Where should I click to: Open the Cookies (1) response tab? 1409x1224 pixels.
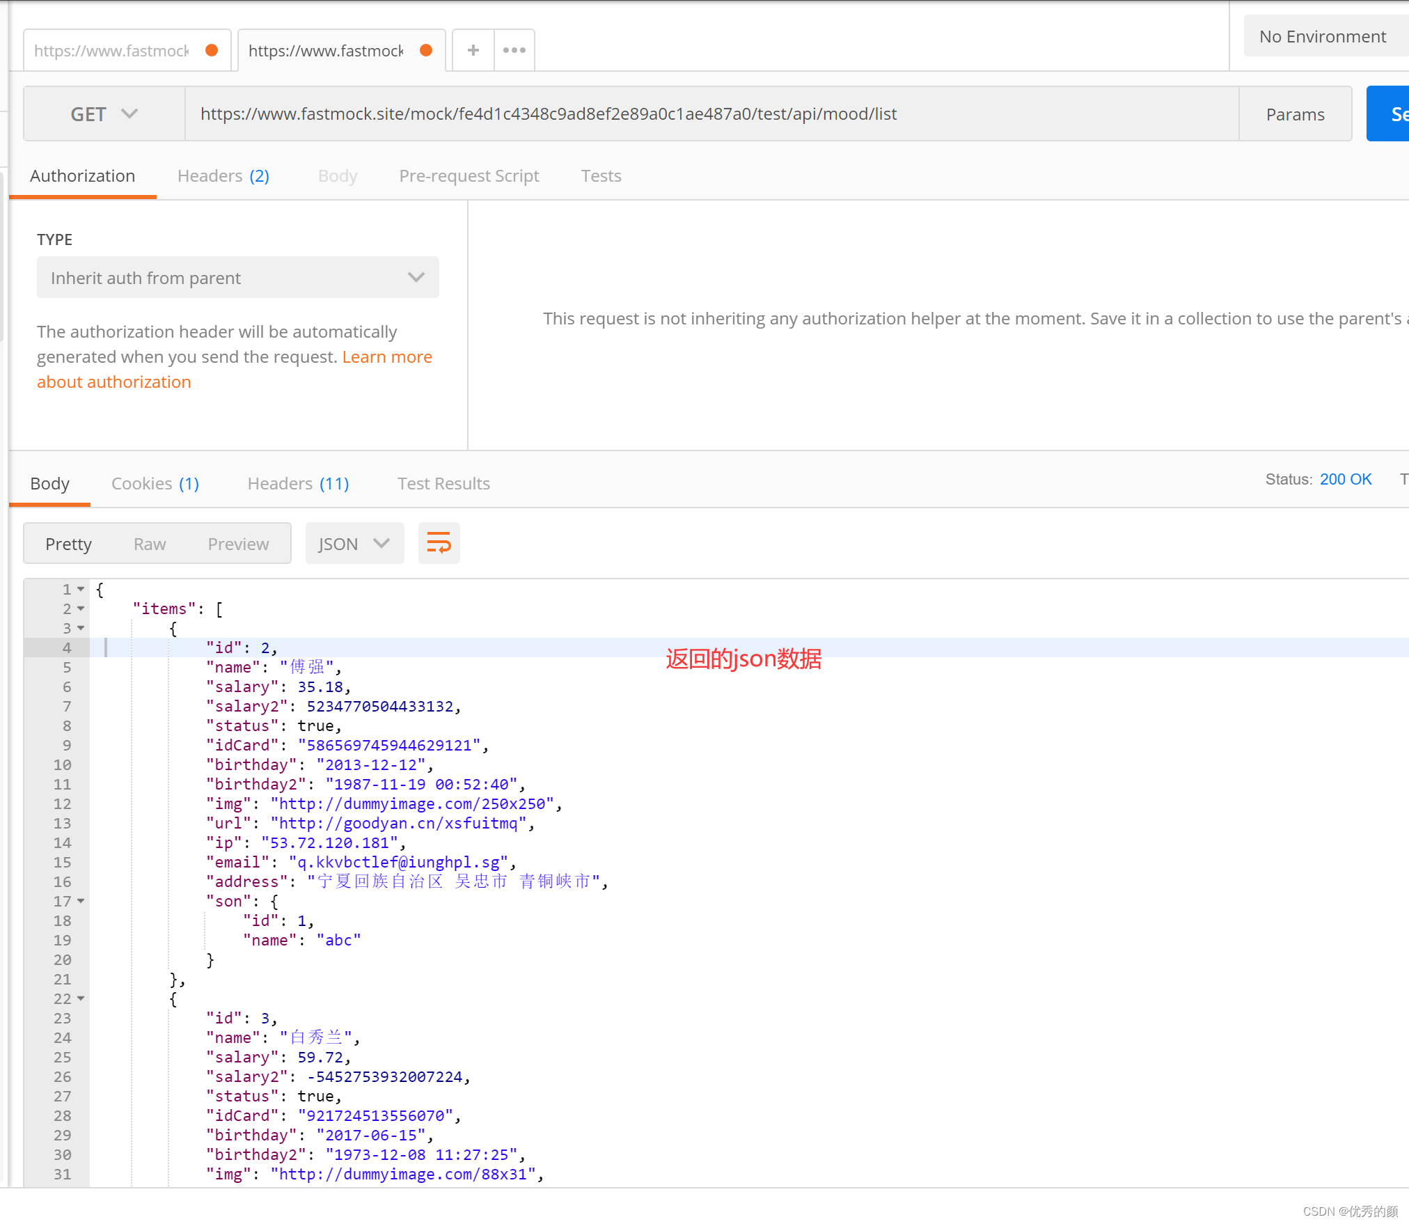155,483
